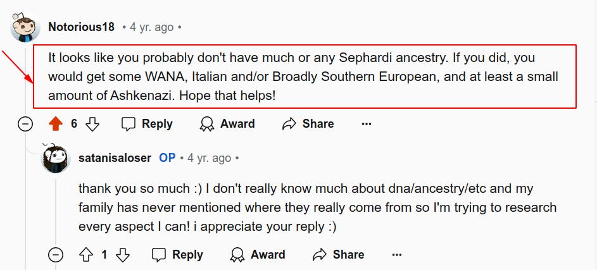Viewport: 597px width, 270px height.
Task: Open more options menu on satanisaloser's reply
Action: click(397, 255)
